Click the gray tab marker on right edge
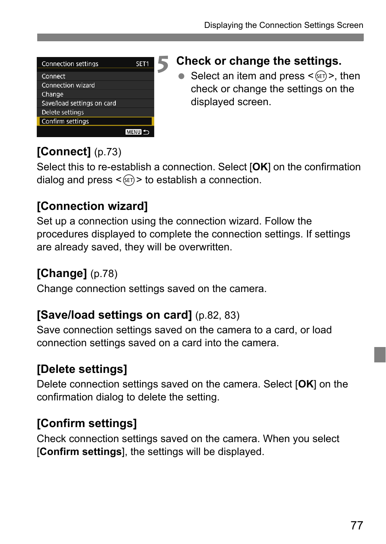The height and width of the screenshot is (544, 386). click(x=380, y=354)
